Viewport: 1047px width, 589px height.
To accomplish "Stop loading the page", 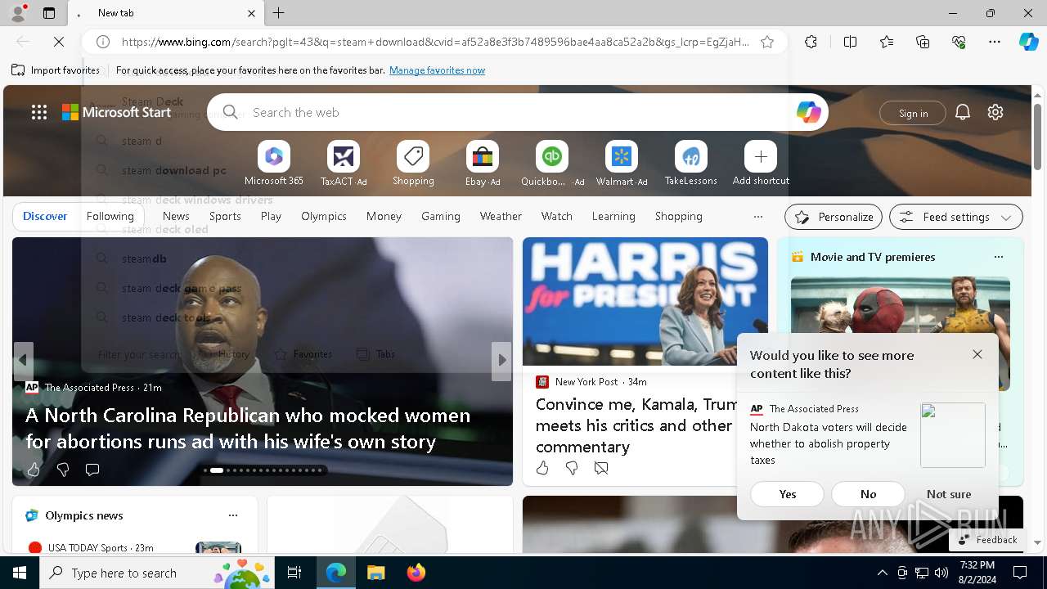I will pyautogui.click(x=59, y=42).
